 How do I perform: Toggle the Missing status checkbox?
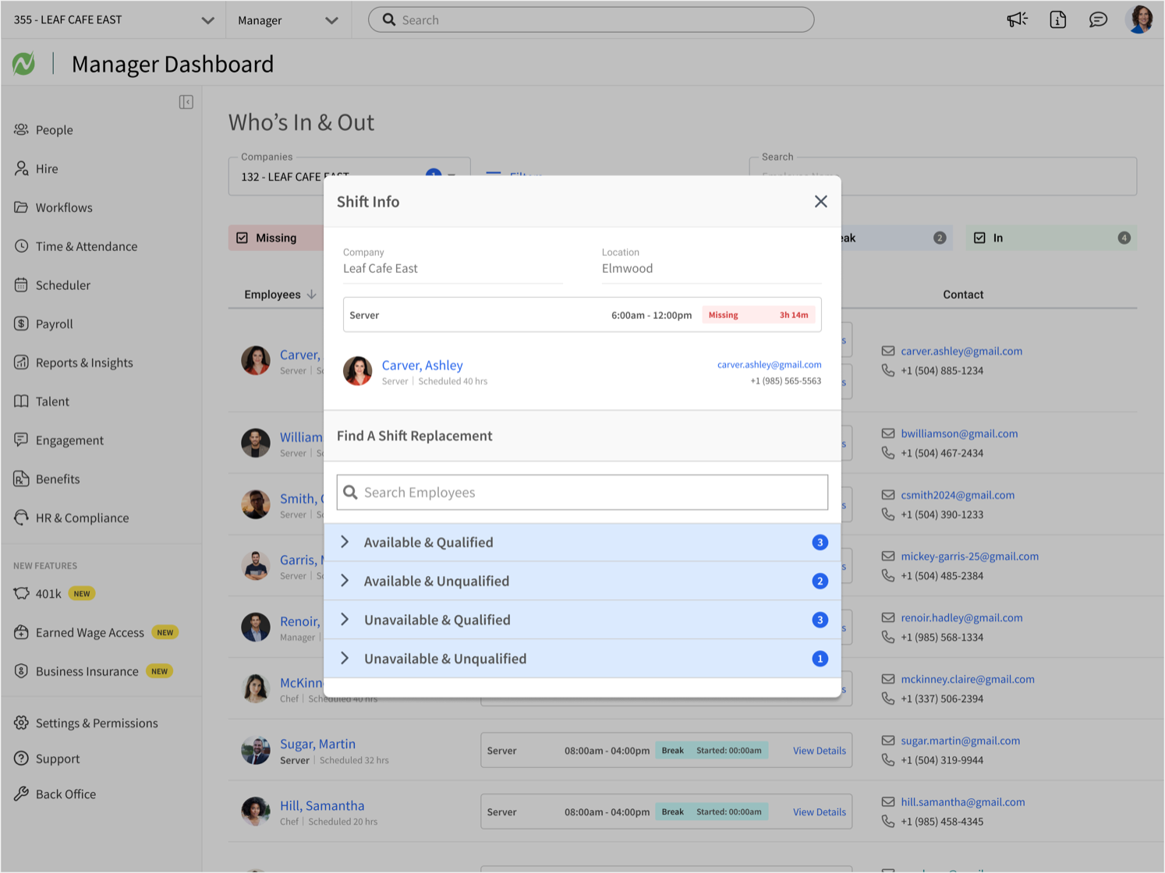point(243,238)
